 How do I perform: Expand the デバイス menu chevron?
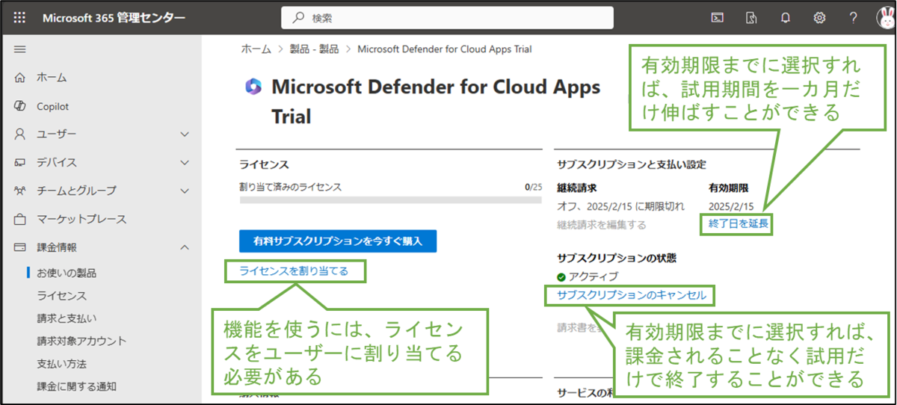(x=185, y=163)
